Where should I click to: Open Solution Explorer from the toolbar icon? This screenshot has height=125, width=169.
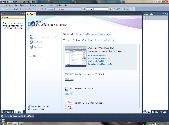tap(111, 9)
